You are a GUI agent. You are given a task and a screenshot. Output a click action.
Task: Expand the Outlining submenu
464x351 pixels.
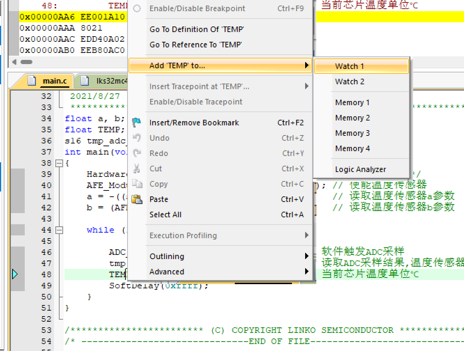click(x=167, y=256)
